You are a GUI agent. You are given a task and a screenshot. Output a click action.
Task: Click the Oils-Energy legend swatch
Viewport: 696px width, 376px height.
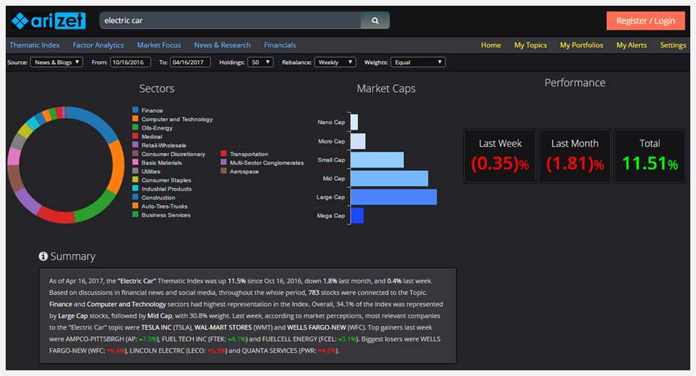[x=135, y=127]
